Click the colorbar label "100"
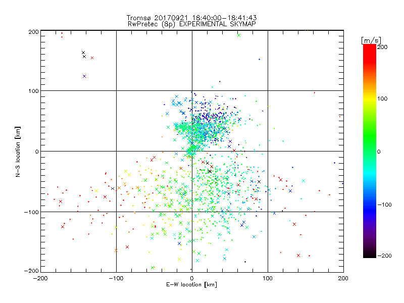 (x=382, y=98)
